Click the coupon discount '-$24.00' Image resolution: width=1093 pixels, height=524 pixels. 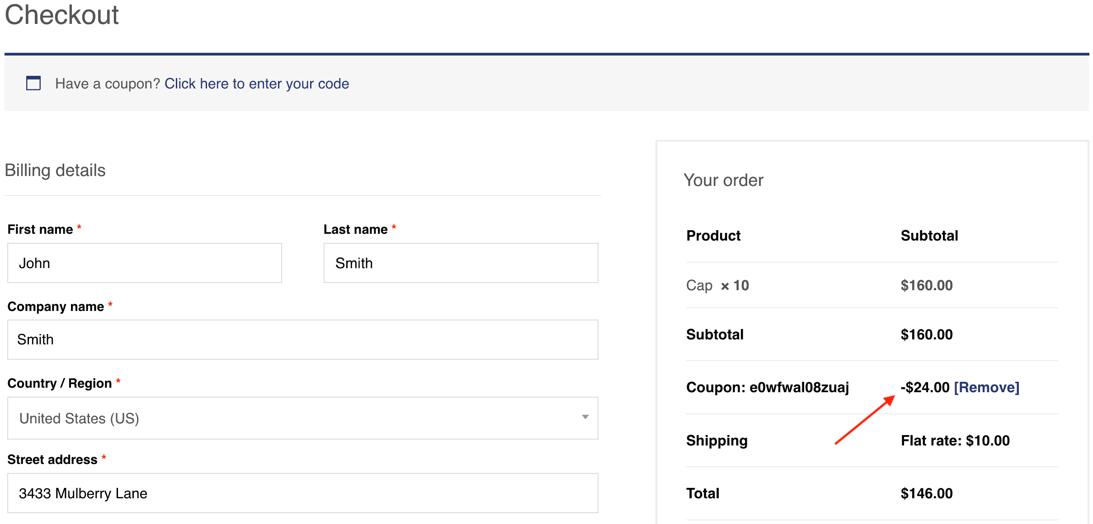click(x=925, y=387)
